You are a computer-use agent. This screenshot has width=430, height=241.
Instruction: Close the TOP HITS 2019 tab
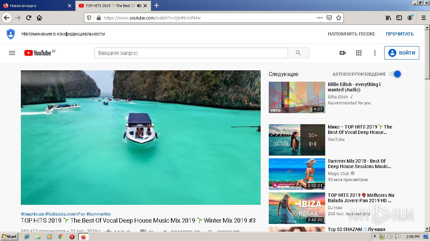pyautogui.click(x=145, y=6)
